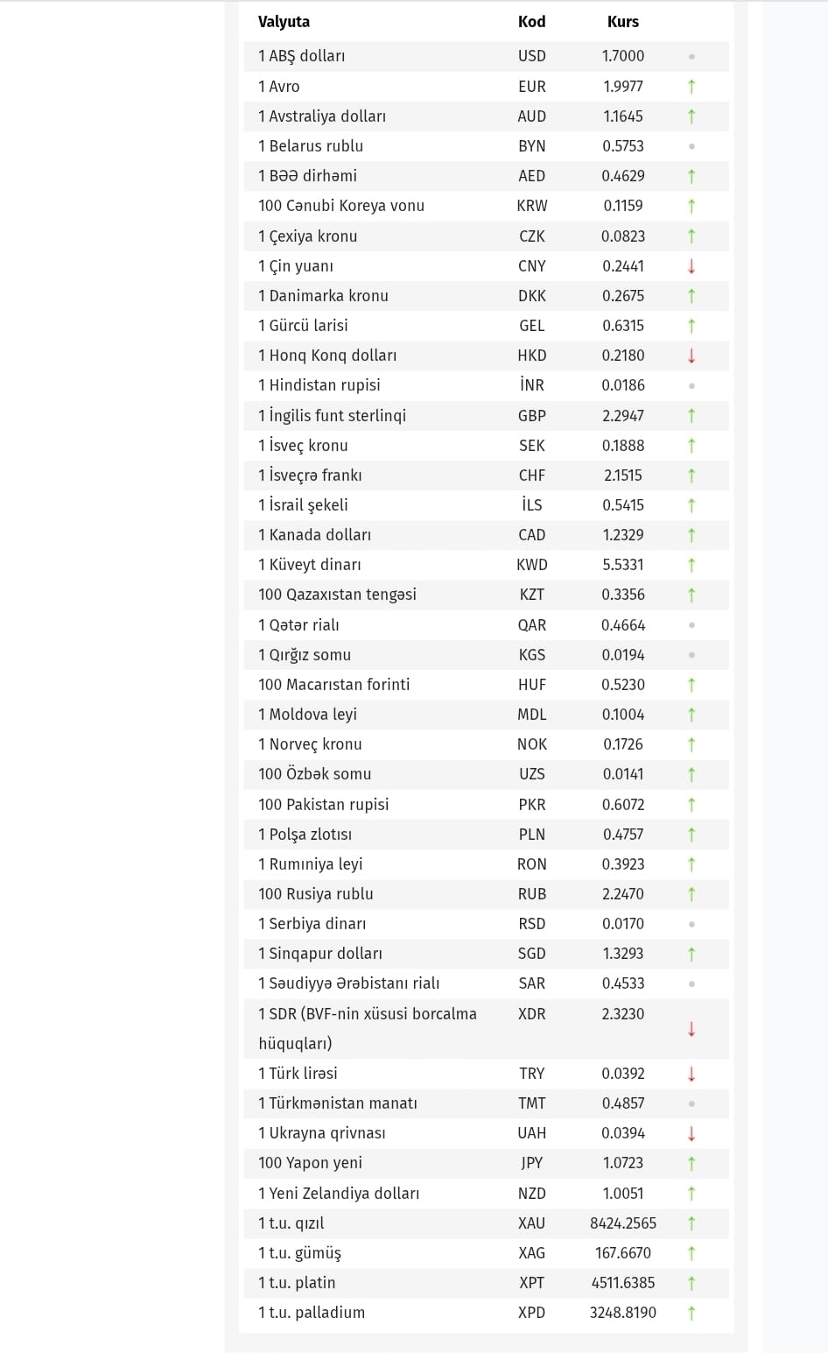Click the red down arrow for XDR

tap(691, 1029)
